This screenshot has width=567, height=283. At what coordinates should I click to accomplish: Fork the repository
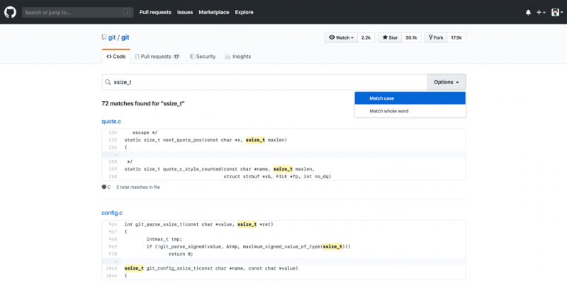pos(436,37)
